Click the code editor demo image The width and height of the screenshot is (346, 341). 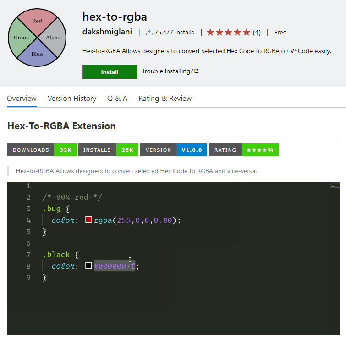[174, 258]
